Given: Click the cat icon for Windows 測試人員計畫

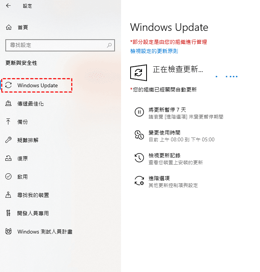Looking at the screenshot, I should 8,231.
